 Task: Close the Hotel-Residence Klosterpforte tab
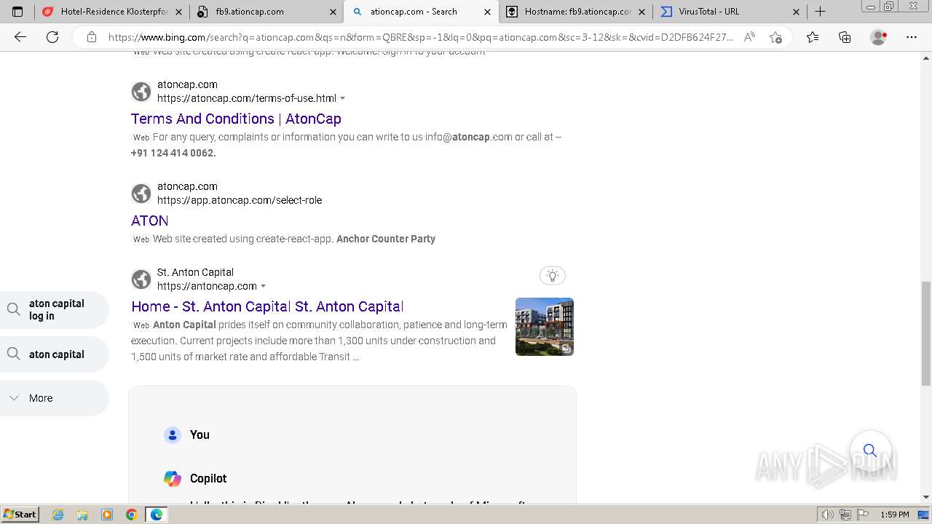coord(178,12)
